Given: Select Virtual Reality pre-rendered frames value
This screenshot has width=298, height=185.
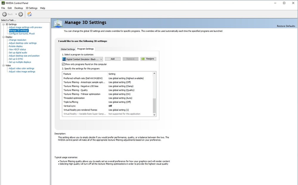Looking at the screenshot, I should (x=119, y=110).
